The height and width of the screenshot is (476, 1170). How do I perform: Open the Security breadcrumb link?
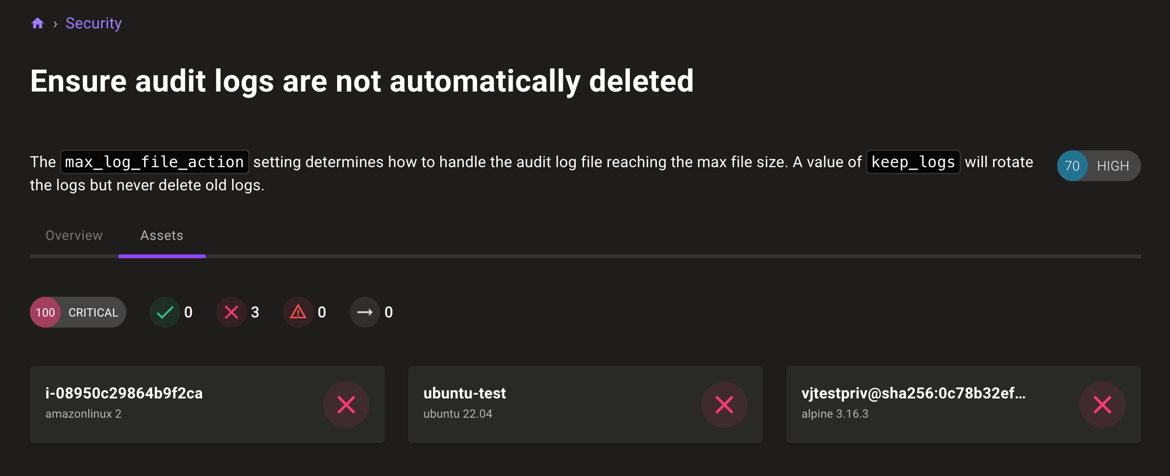click(93, 23)
